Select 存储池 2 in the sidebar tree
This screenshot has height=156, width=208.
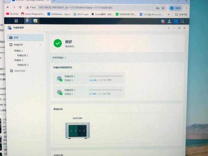pos(19,60)
